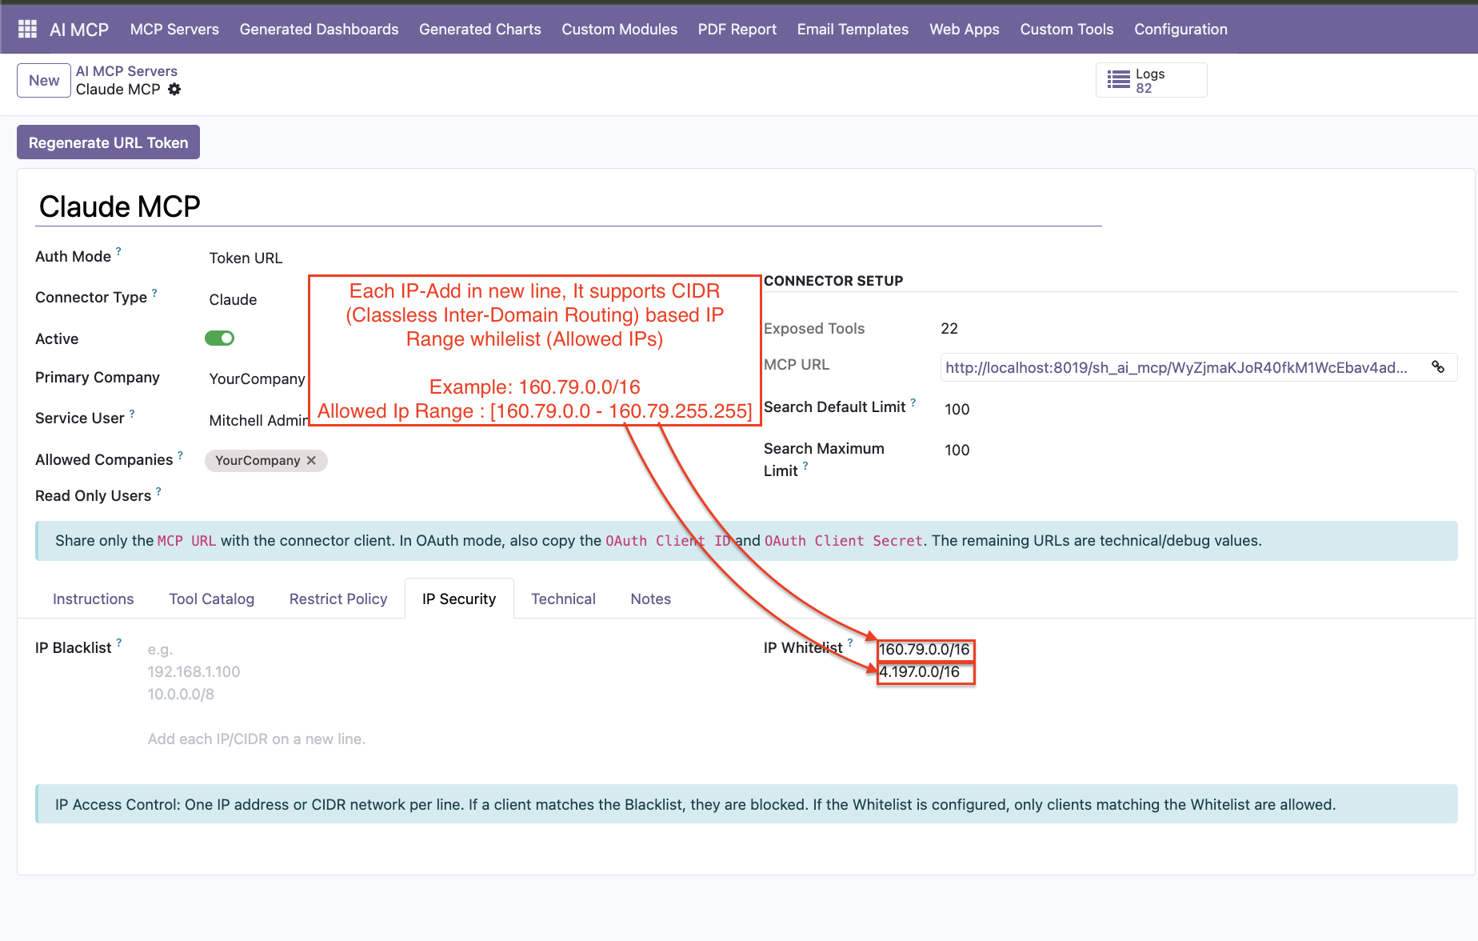This screenshot has width=1478, height=941.
Task: Open the Custom Tools menu
Action: tap(1067, 29)
